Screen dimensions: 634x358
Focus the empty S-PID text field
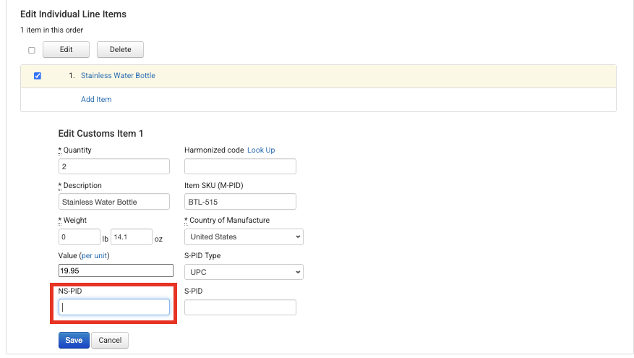click(240, 307)
